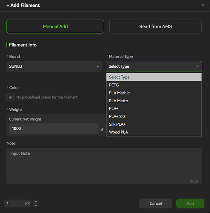
Task: Switch to Read from AMS mode
Action: coord(155,26)
